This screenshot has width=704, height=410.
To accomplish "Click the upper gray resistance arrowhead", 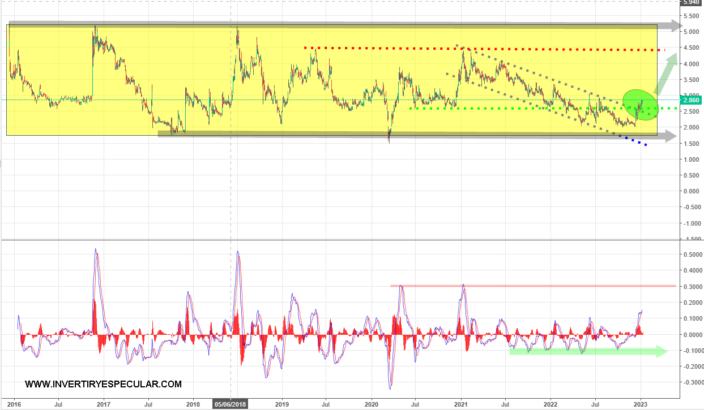I will pos(672,25).
